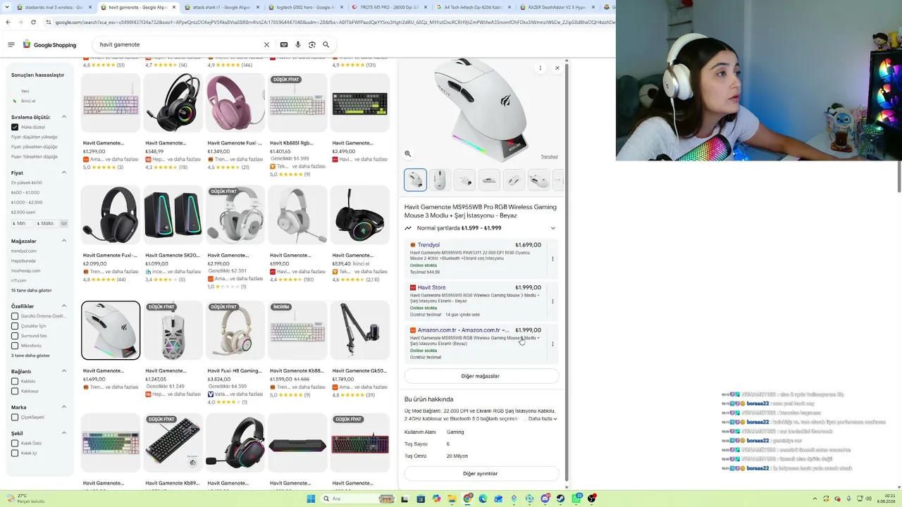
Task: Collapse the Marka filter section
Action: click(64, 407)
